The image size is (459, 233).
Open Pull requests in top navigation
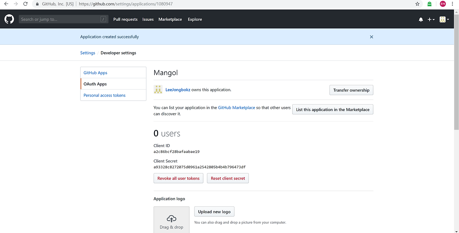125,19
